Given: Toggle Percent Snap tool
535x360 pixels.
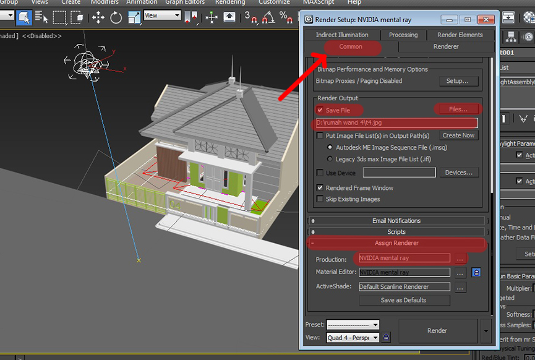Looking at the screenshot, I should pyautogui.click(x=286, y=17).
